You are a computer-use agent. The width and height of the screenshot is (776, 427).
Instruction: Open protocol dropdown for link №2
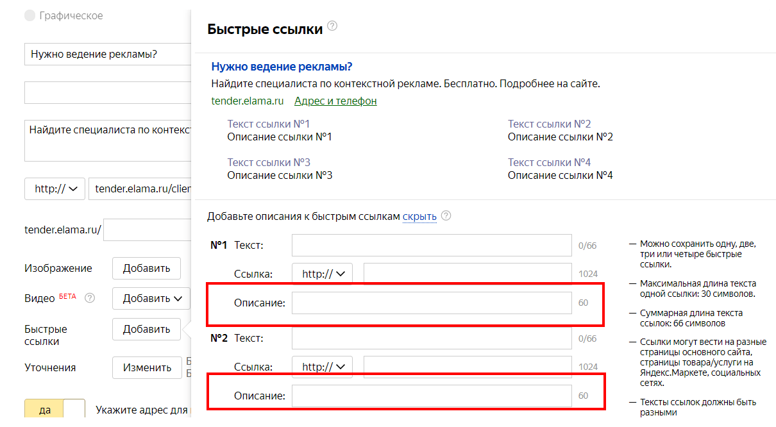point(322,367)
